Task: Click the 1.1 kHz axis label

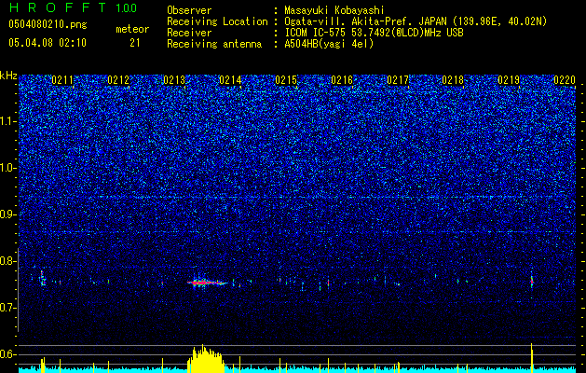Action: coord(8,121)
